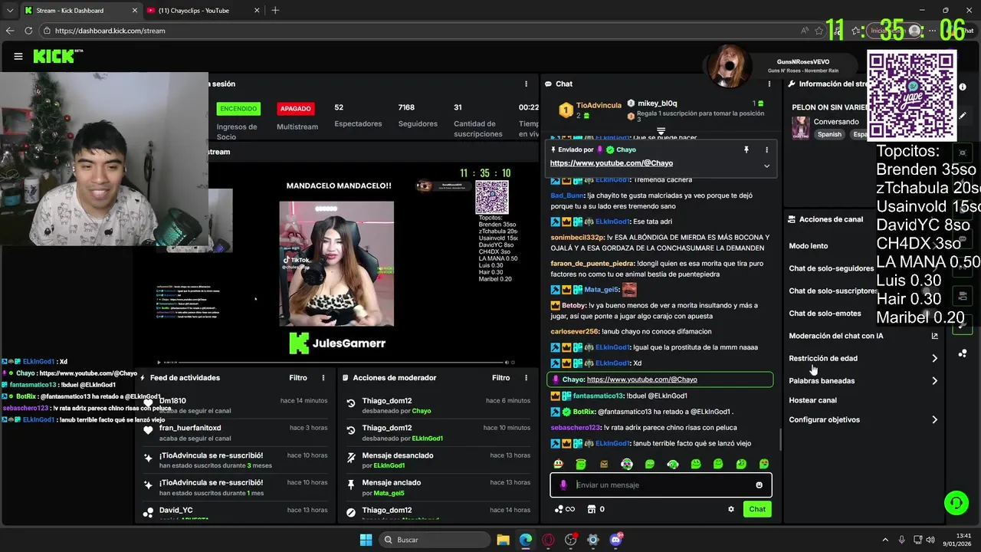Click the green headset support bubble

tap(956, 503)
